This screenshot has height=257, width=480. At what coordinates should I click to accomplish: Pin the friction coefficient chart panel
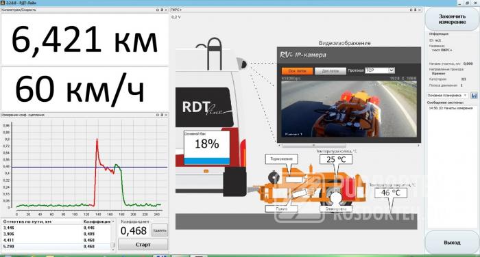(162, 115)
